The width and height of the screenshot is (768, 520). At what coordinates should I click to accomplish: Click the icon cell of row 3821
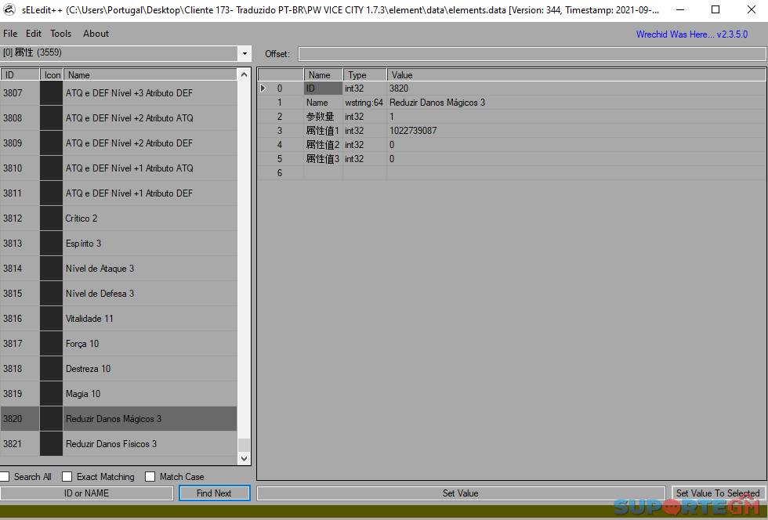pos(52,444)
